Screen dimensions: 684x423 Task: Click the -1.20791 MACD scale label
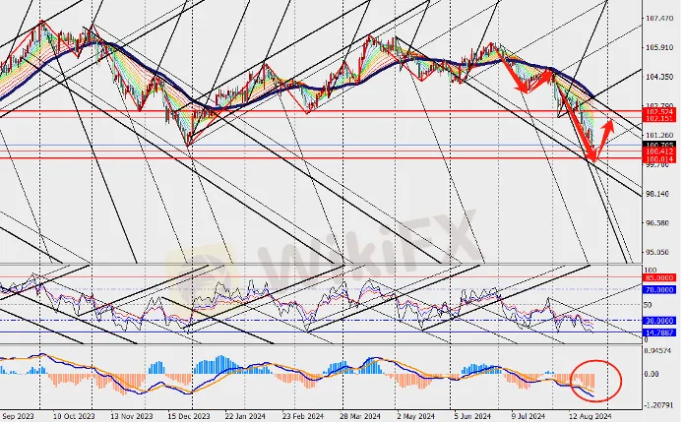click(660, 405)
